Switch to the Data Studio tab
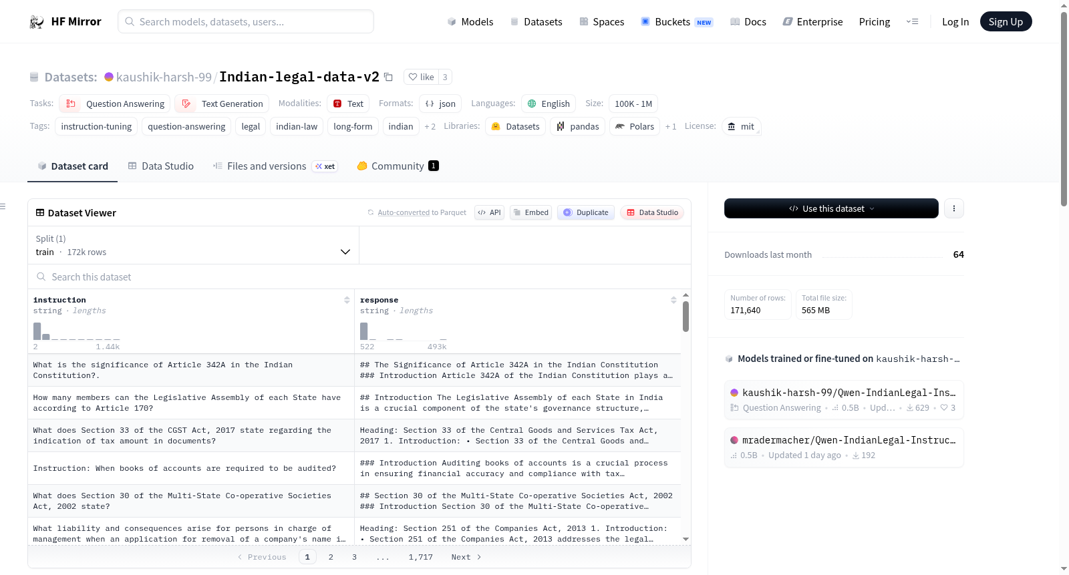1069x575 pixels. tap(161, 166)
